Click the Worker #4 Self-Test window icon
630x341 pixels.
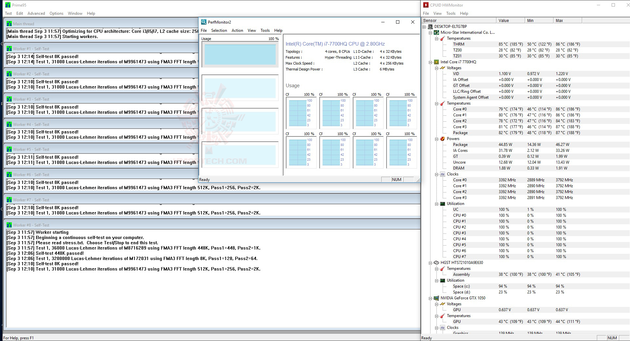coord(9,124)
